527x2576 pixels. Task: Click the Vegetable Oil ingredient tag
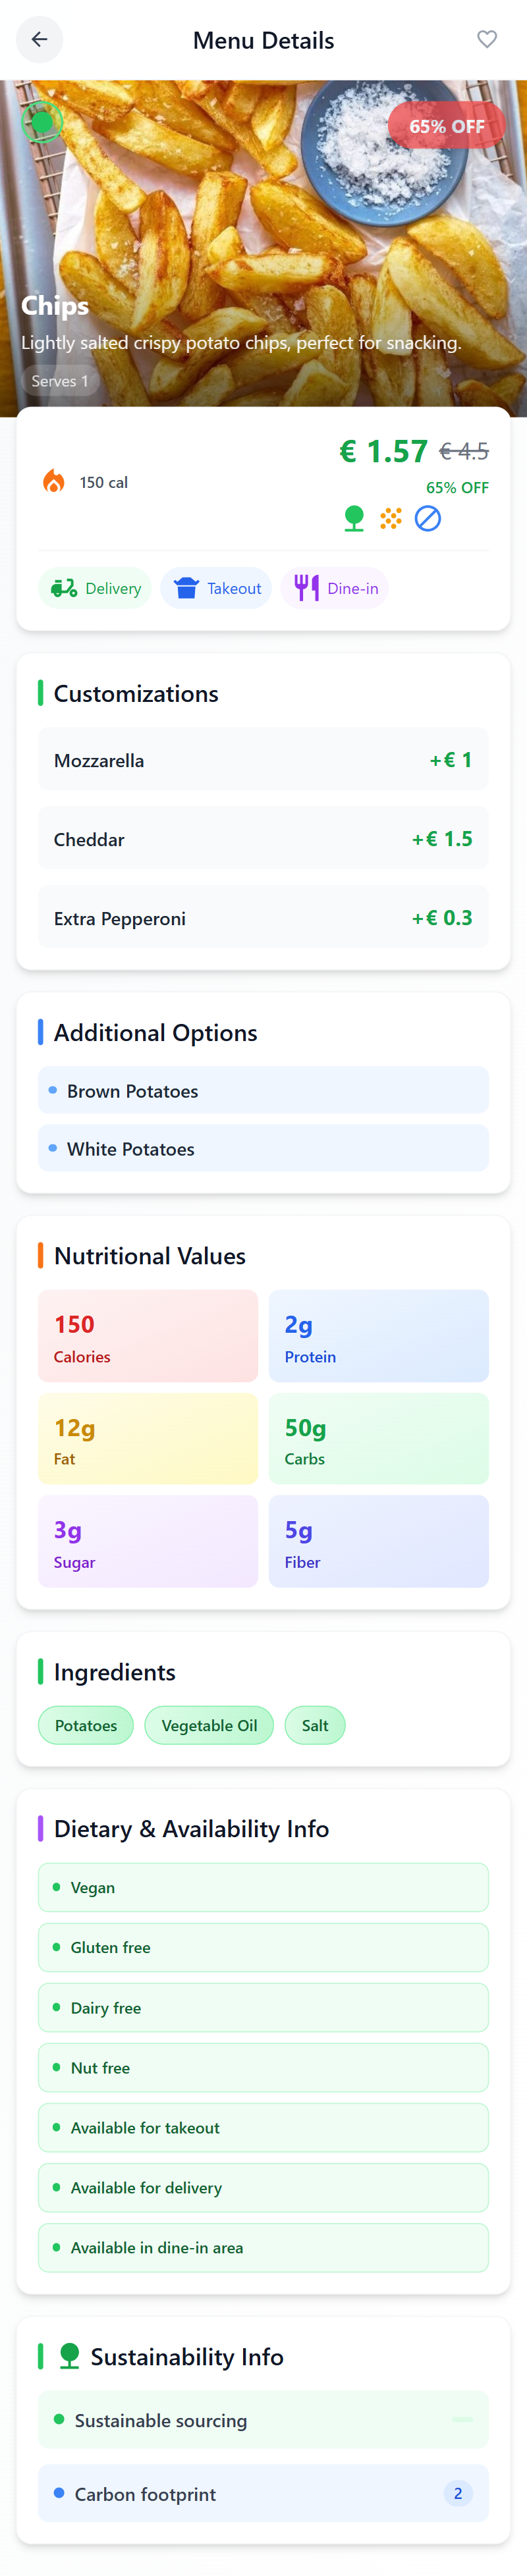click(x=209, y=1726)
